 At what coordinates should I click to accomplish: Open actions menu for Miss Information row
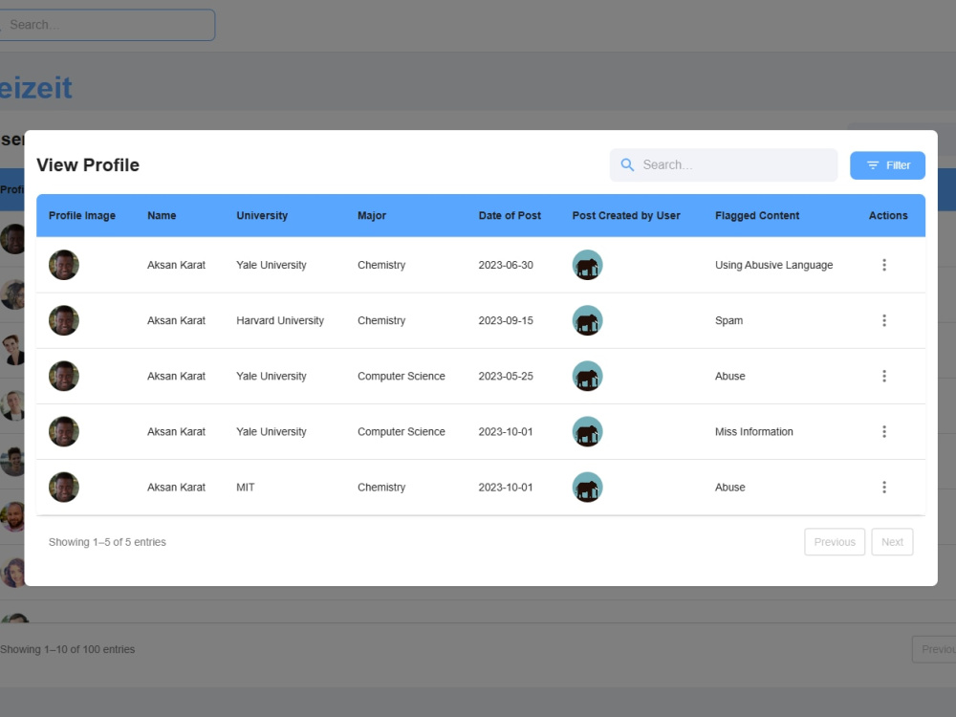coord(884,432)
